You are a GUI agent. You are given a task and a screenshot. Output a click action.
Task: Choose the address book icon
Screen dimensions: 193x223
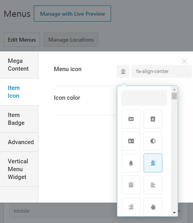coord(153,119)
